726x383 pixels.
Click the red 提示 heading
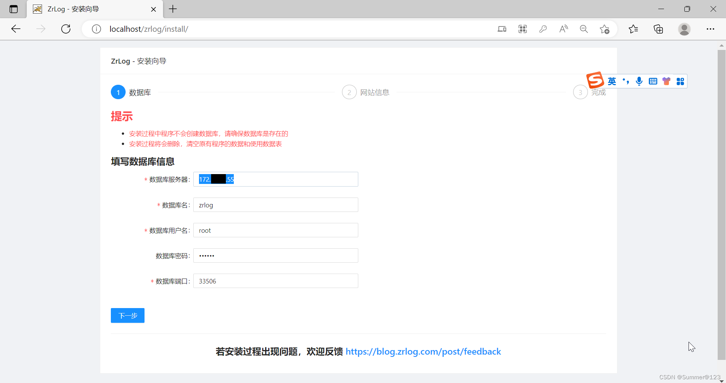click(121, 116)
